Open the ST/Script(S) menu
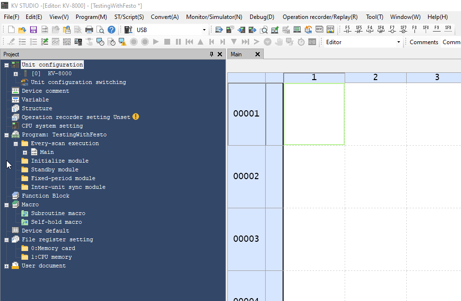 tap(129, 17)
